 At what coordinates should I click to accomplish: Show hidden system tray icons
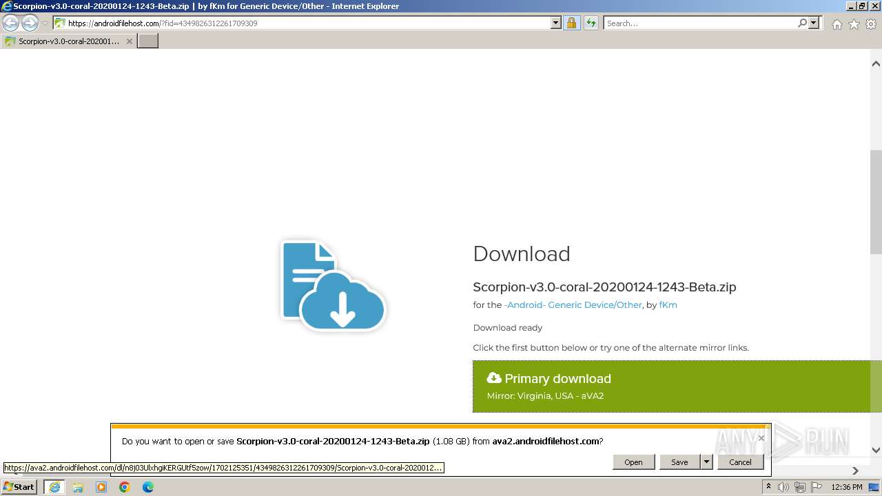point(768,487)
